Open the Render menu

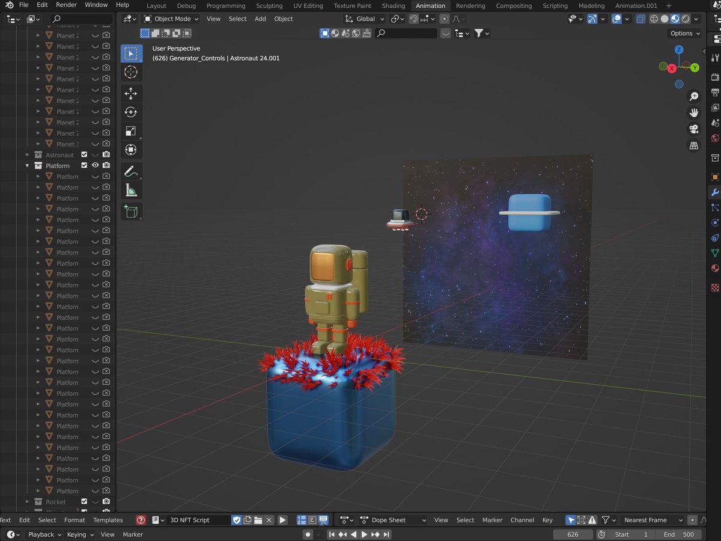pyautogui.click(x=66, y=5)
